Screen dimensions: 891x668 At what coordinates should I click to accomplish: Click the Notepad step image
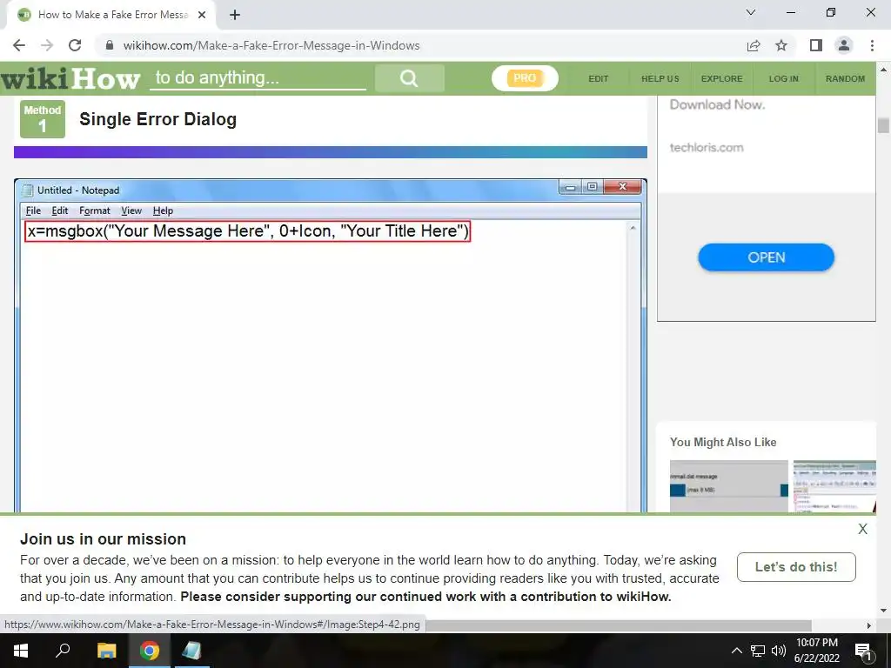point(331,345)
